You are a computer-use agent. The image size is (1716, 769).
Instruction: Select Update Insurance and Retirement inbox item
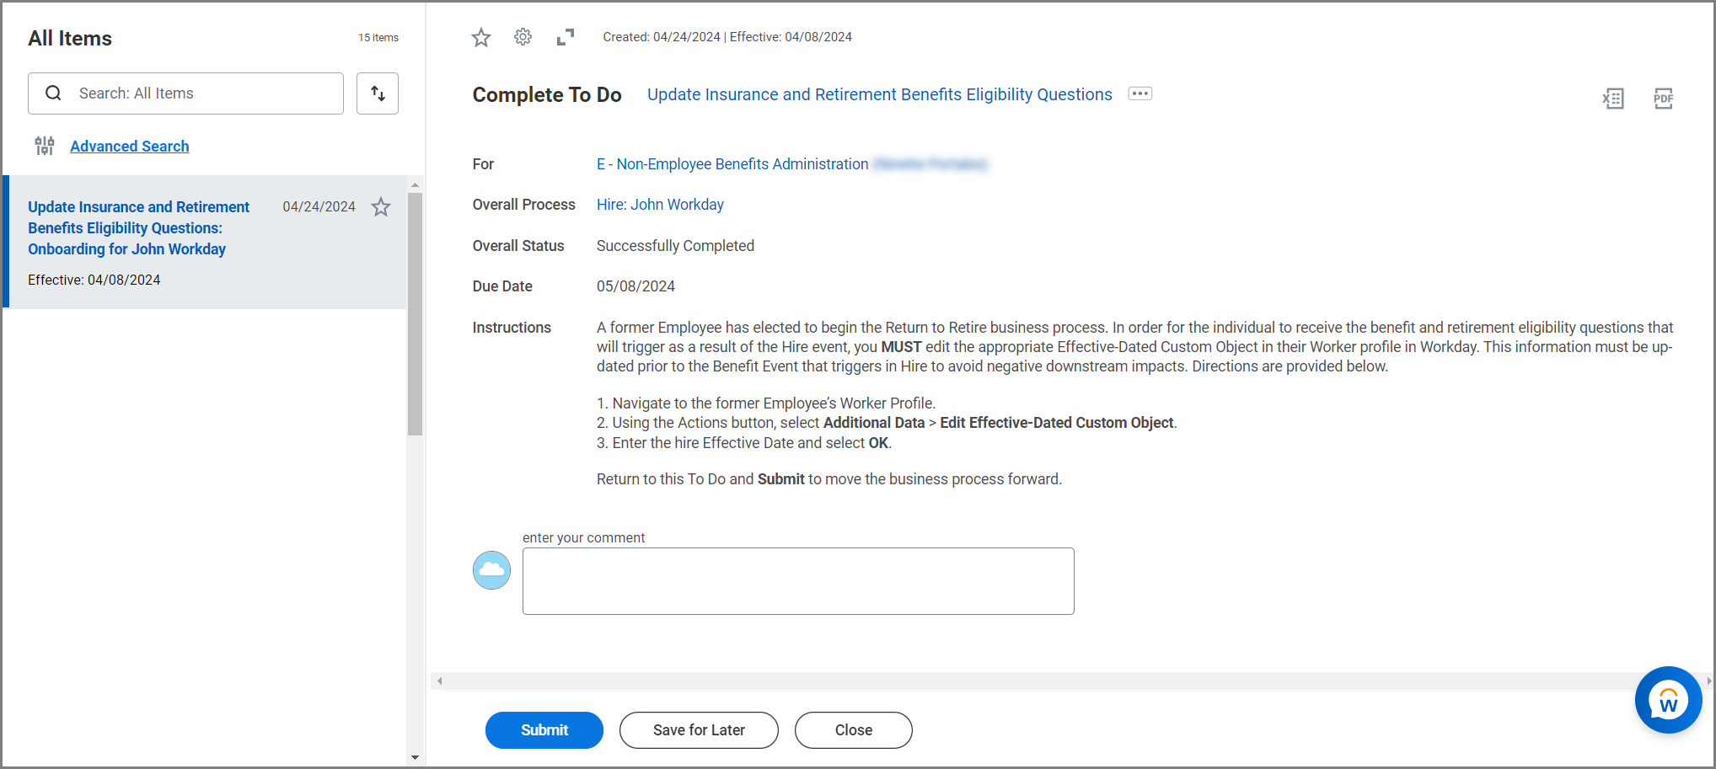(x=206, y=242)
